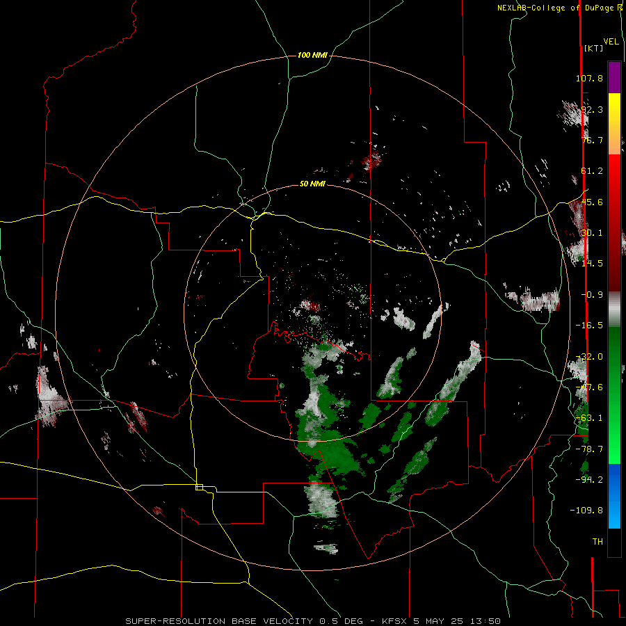The image size is (626, 626).
Task: Click the gray segment of the color bar
Action: (614, 308)
